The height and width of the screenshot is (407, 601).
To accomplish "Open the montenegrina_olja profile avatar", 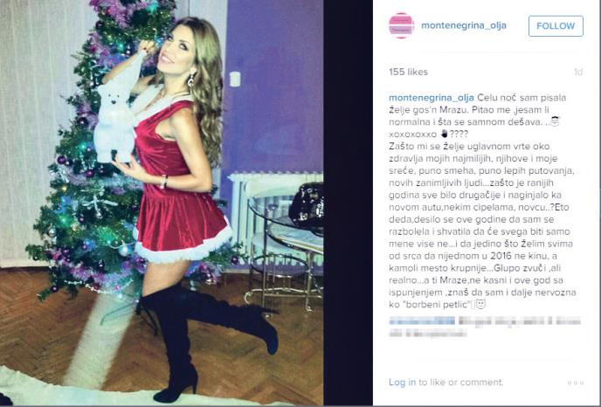I will [401, 25].
